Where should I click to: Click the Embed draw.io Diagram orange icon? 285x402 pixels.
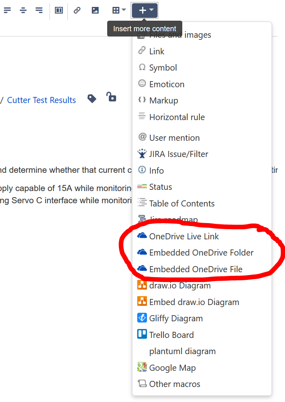click(142, 301)
